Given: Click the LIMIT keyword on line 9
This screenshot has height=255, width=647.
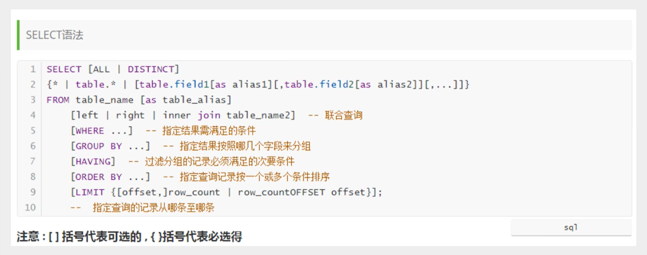Looking at the screenshot, I should point(90,192).
